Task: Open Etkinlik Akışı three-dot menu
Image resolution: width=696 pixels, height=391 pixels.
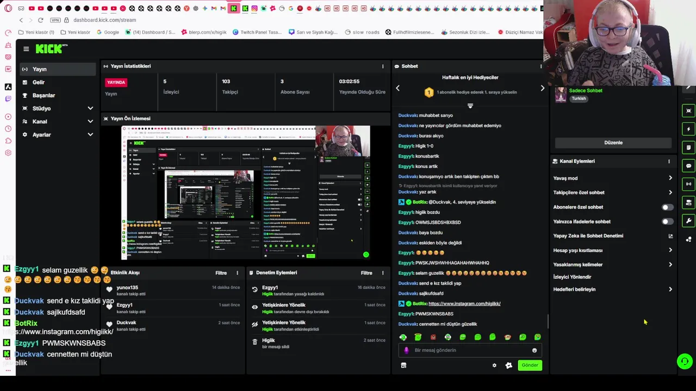Action: 237,273
